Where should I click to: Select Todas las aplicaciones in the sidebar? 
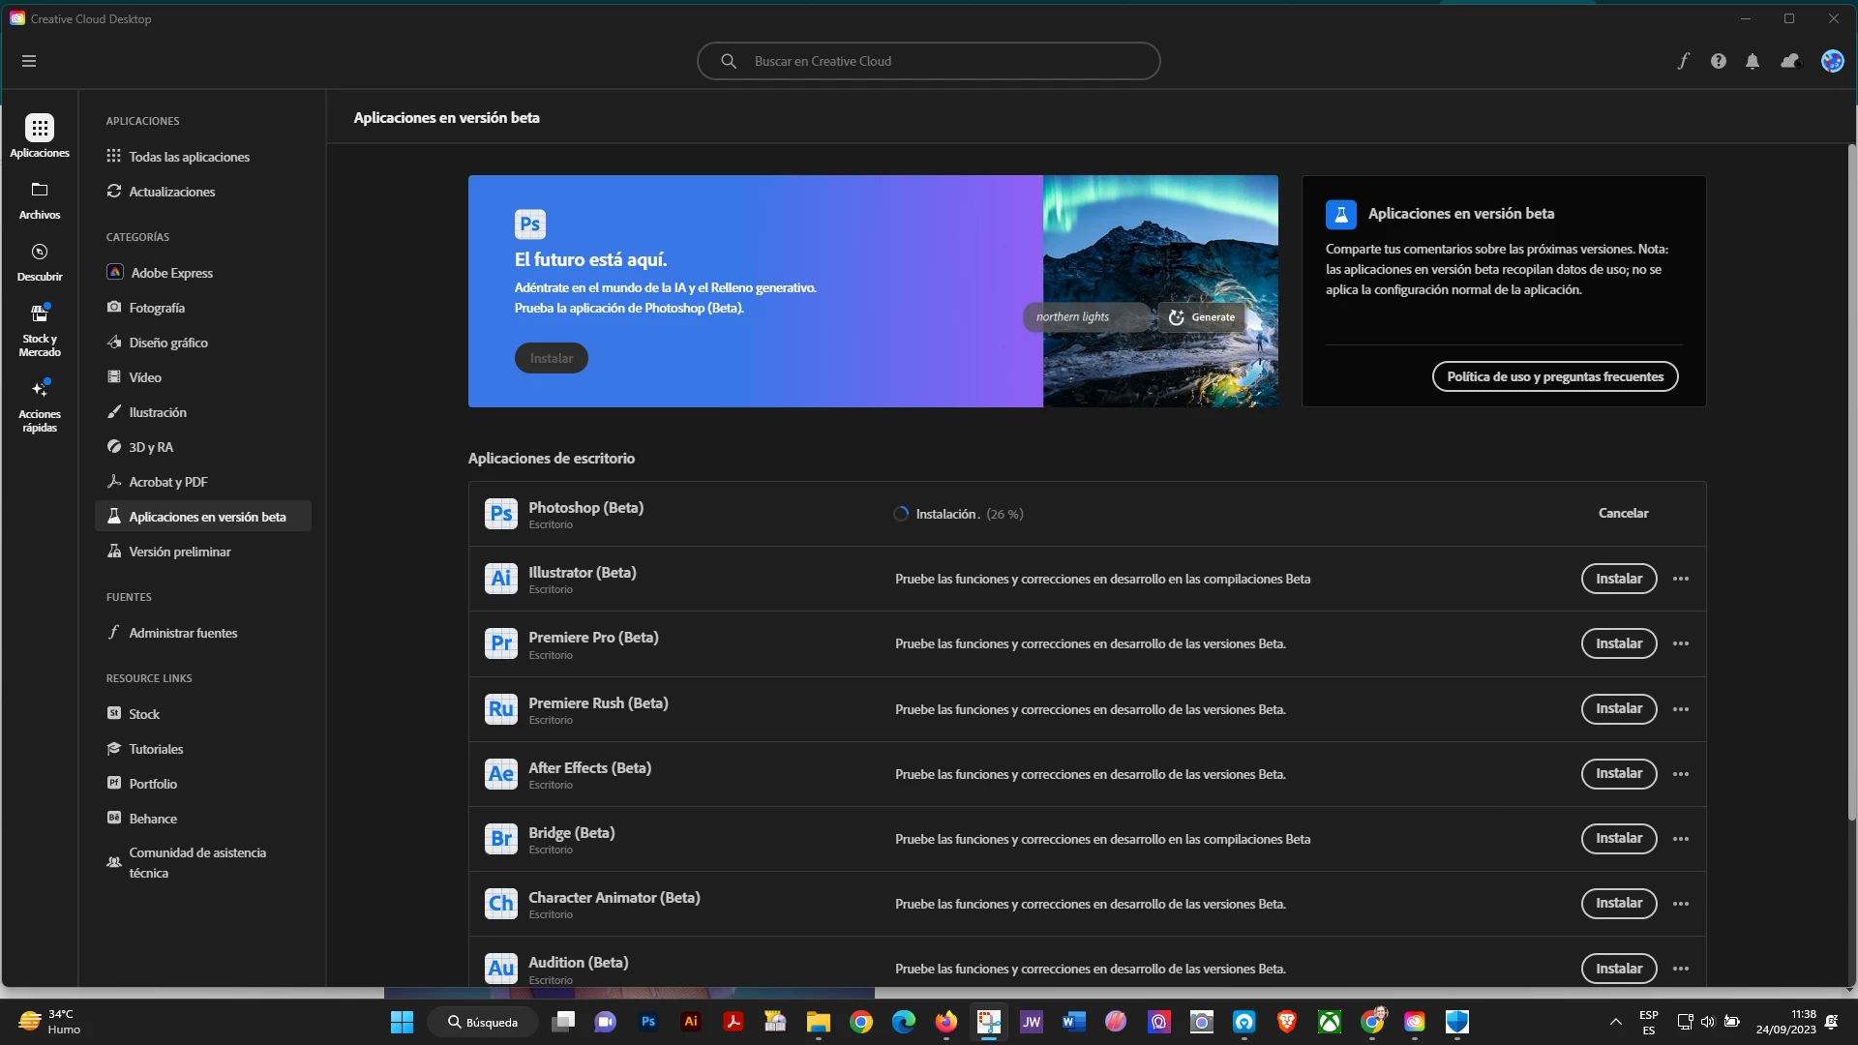point(189,157)
